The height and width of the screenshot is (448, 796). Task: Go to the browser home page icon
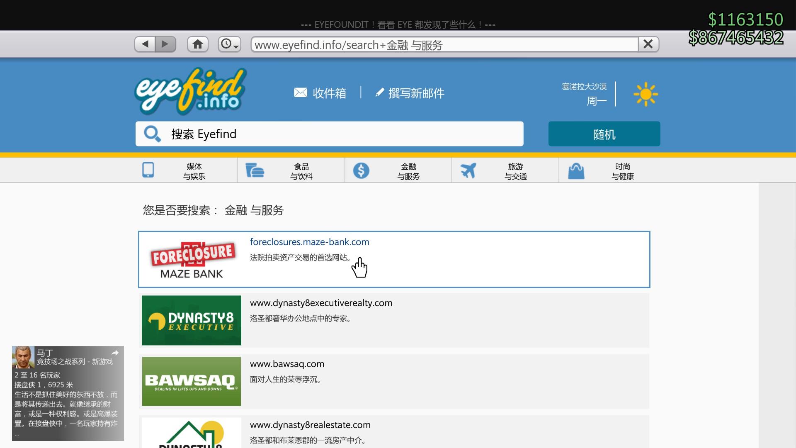tap(198, 44)
